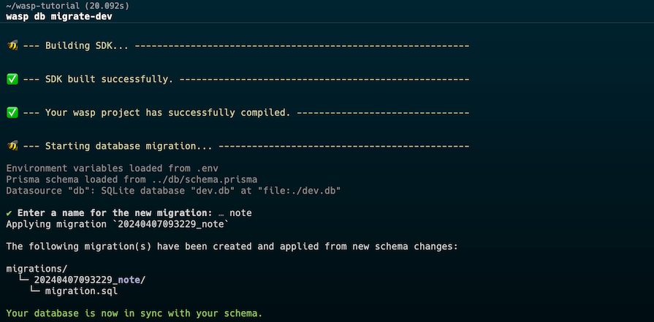
Task: Click the migration.sql file entry
Action: [x=81, y=291]
